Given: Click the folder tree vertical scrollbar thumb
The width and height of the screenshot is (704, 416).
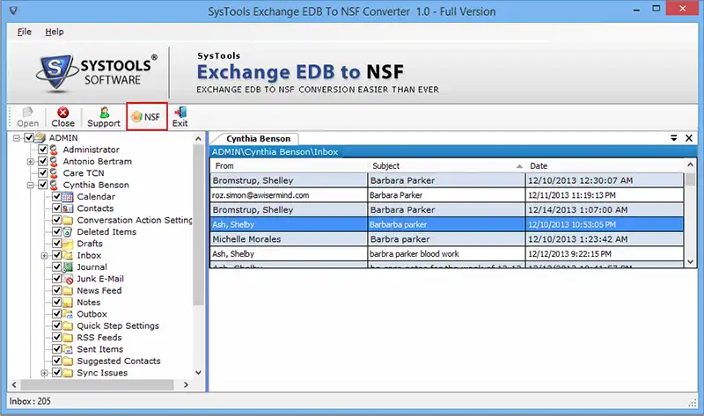Looking at the screenshot, I should point(199,225).
